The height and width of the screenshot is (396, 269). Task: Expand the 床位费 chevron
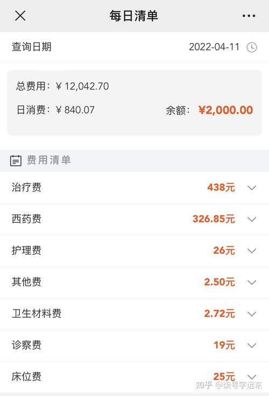pos(252,377)
